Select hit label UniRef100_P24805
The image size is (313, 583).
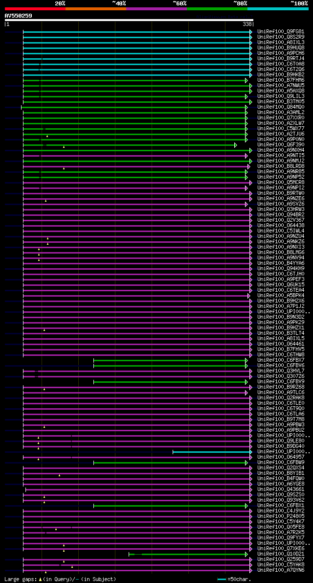click(x=281, y=516)
